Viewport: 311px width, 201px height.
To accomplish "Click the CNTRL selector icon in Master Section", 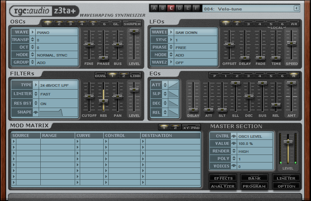I will [234, 137].
